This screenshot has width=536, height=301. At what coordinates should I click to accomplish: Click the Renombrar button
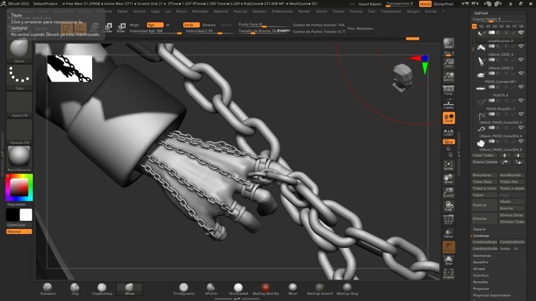pyautogui.click(x=484, y=175)
